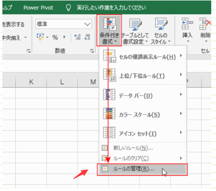Click the 中央揃え merge and center button
Image resolution: width=216 pixels, height=191 pixels.
(11, 38)
